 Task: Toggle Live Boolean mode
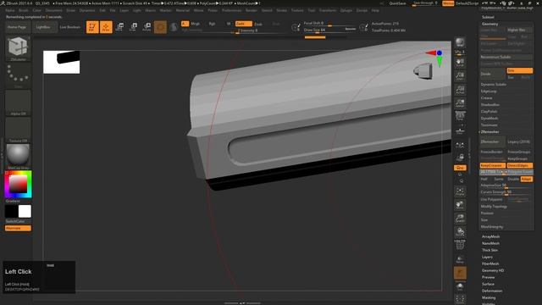tap(69, 27)
